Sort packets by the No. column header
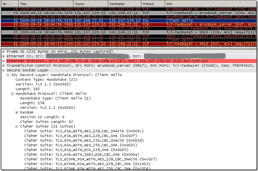The width and height of the screenshot is (258, 171). tap(10, 4)
